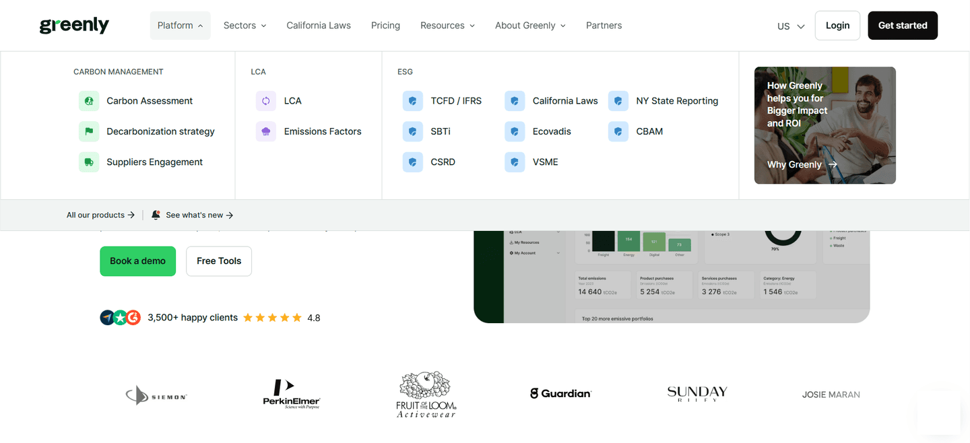The image size is (970, 443).
Task: Follow the All our products link
Action: point(100,215)
